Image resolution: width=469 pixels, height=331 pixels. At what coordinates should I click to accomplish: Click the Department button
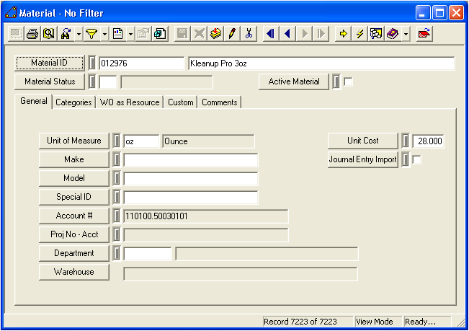pyautogui.click(x=74, y=254)
